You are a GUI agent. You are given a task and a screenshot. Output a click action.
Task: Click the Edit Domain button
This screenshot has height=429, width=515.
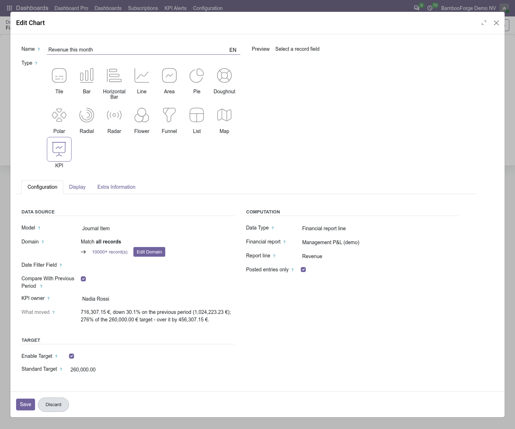pos(149,252)
